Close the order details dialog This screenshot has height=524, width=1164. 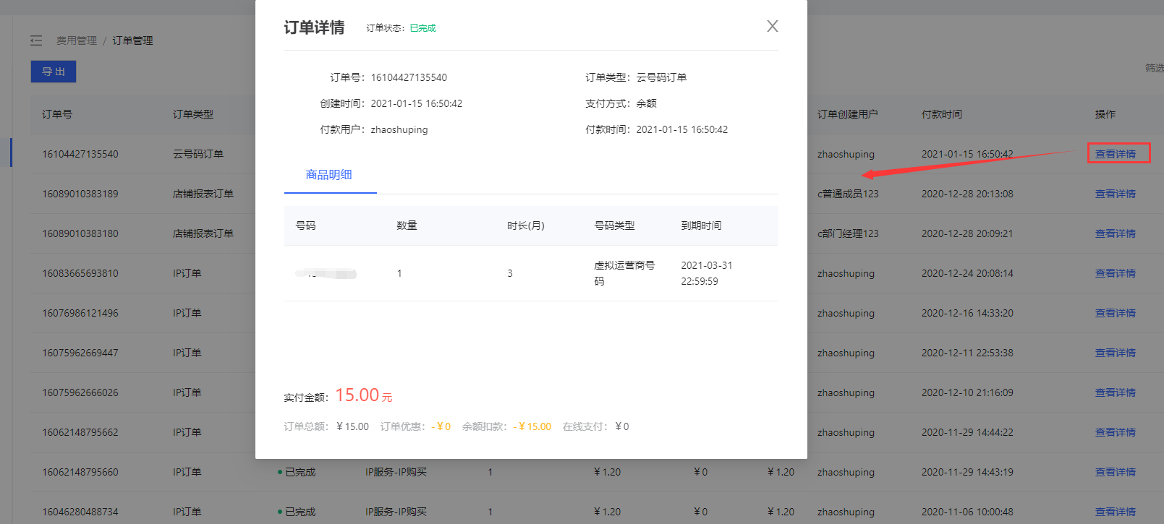point(773,26)
